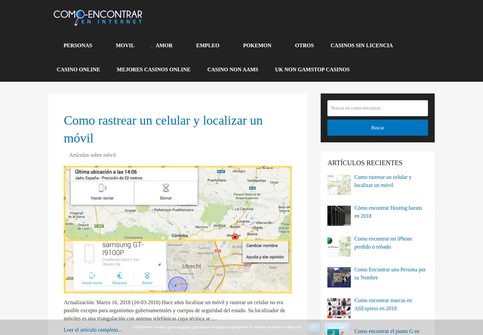
Task: Click the Hosting barato article thumbnail
Action: click(x=339, y=216)
